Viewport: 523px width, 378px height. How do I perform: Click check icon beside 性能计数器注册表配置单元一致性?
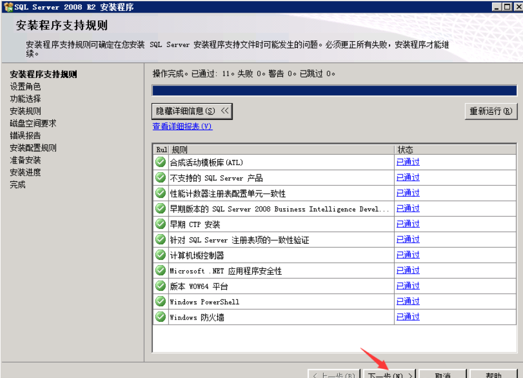(160, 193)
